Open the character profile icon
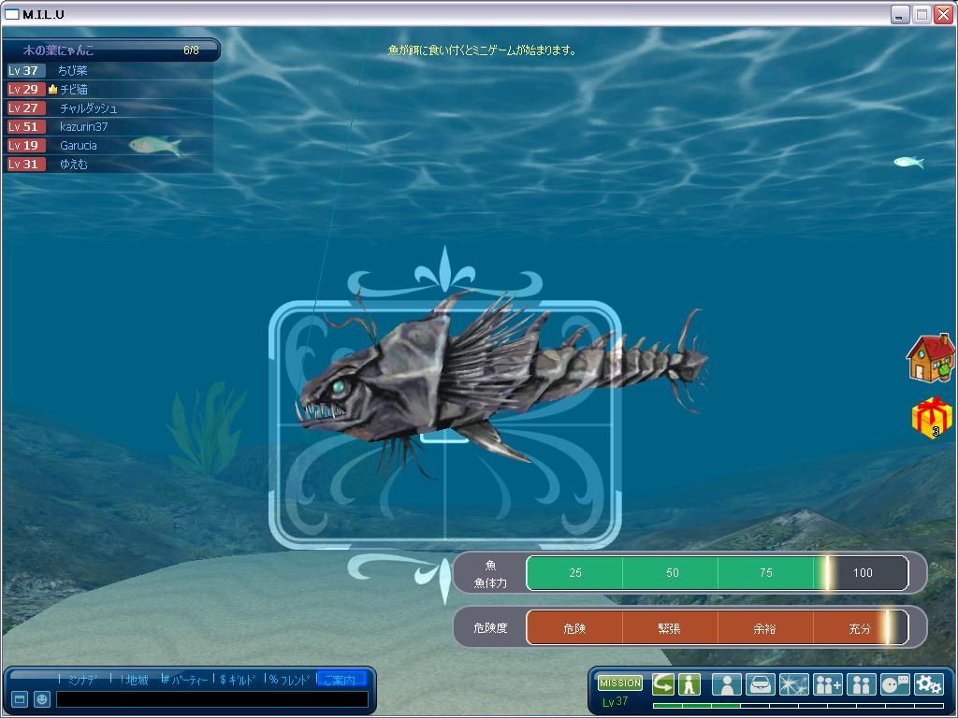Screen dimensions: 958x718 726,684
